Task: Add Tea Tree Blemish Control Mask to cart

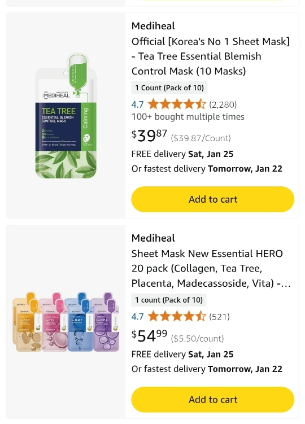Action: click(213, 199)
